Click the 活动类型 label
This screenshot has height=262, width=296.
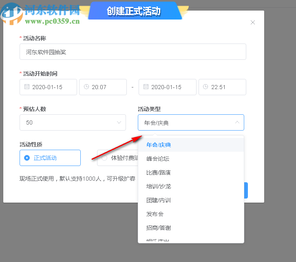point(149,109)
